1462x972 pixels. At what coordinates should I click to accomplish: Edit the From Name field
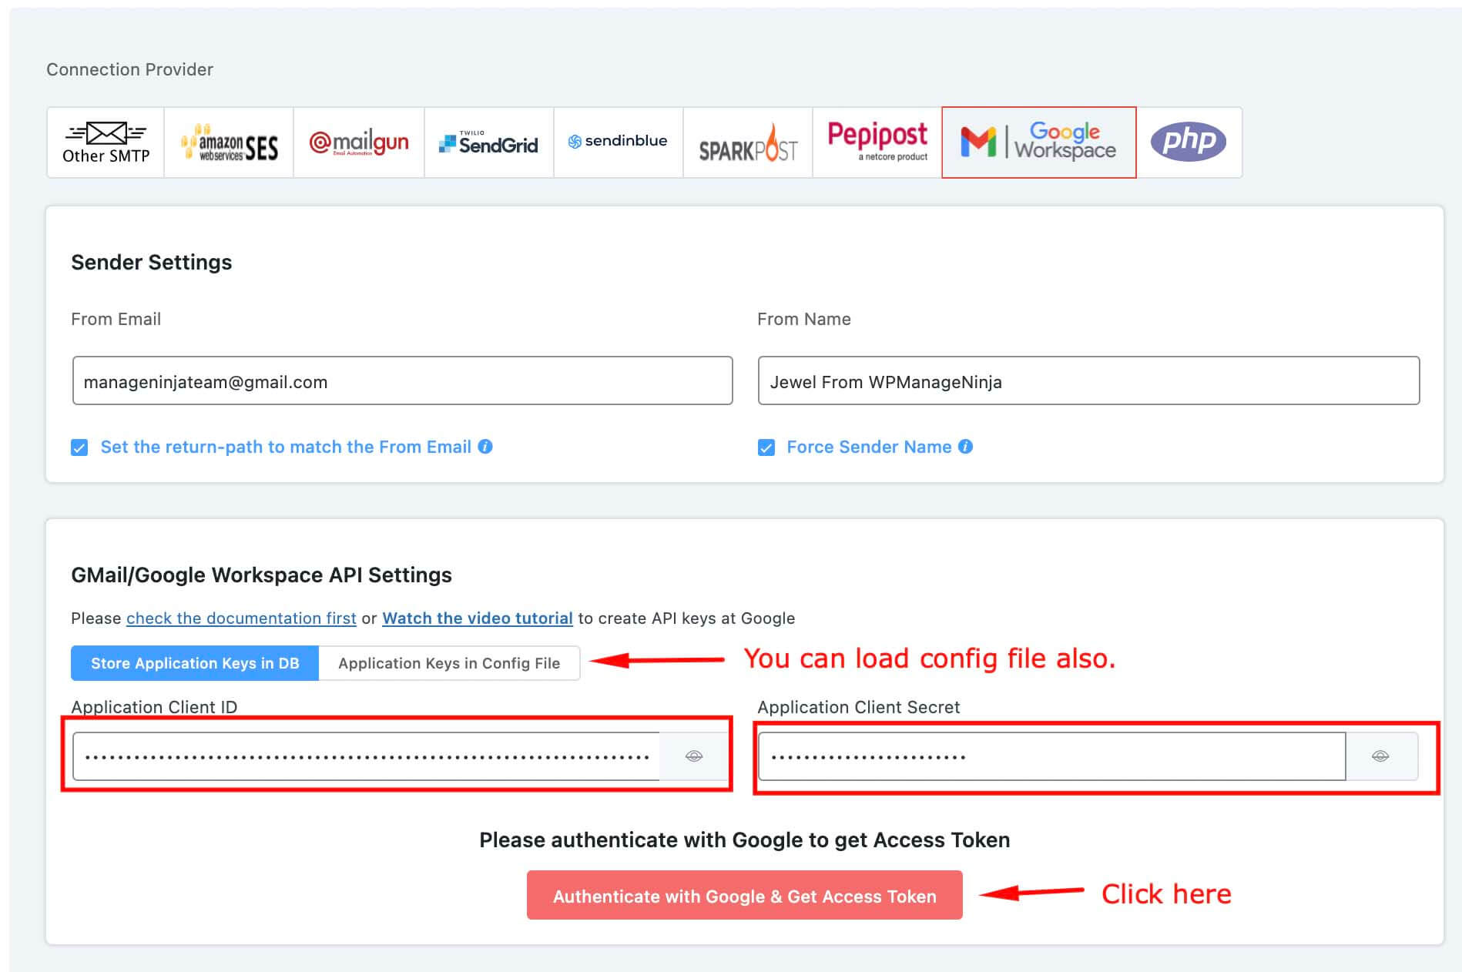pos(1088,380)
